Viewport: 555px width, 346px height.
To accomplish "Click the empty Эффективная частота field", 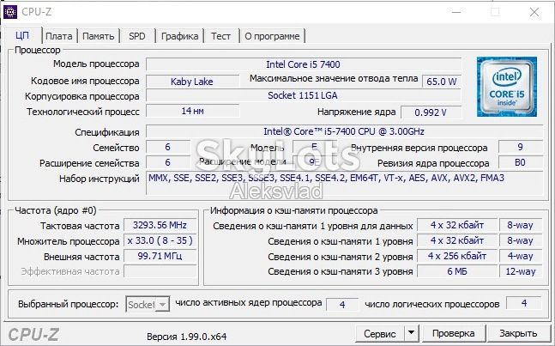I will (160, 271).
